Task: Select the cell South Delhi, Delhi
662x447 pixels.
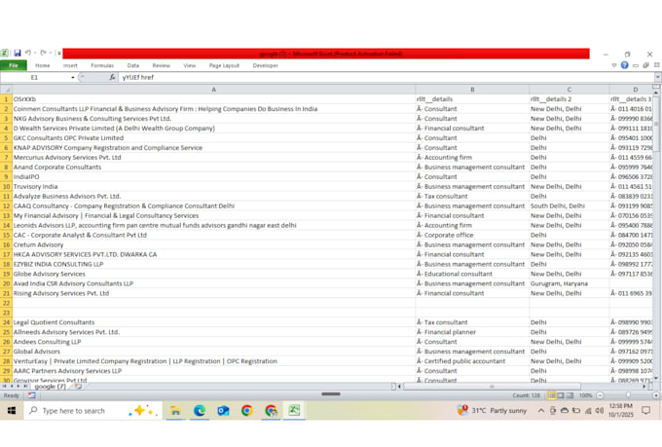Action: 570,206
